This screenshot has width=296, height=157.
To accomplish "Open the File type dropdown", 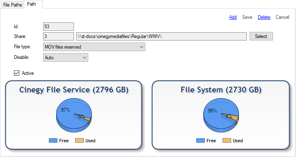I will point(94,47).
